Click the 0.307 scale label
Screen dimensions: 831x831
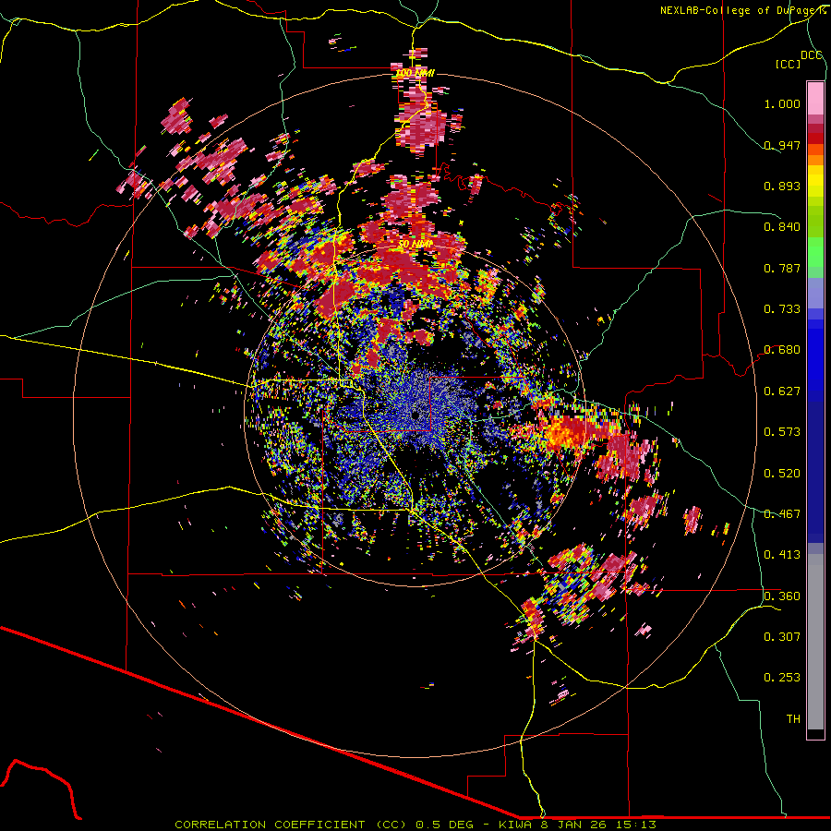click(x=782, y=637)
